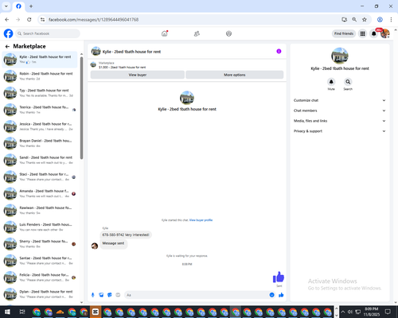Screen dimensions: 398x318
Task: Open the account profile picture menu
Action: (384, 33)
